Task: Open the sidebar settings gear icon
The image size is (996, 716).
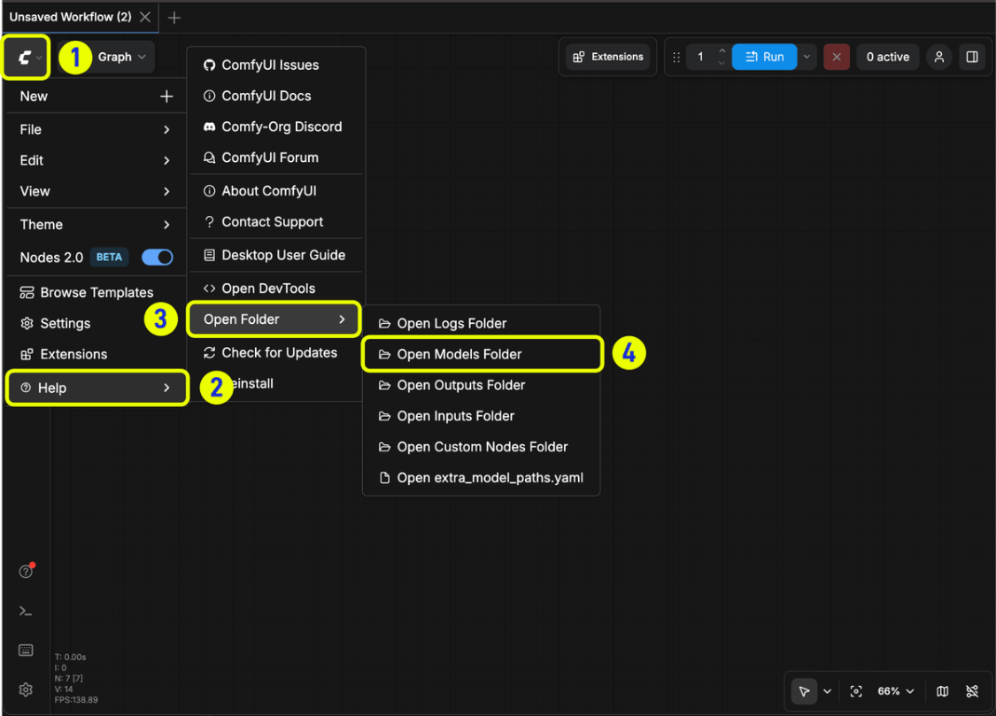Action: [26, 690]
